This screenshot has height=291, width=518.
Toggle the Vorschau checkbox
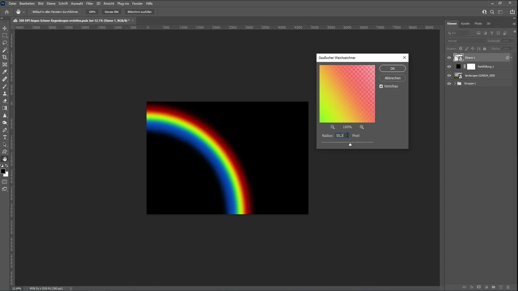click(x=381, y=86)
